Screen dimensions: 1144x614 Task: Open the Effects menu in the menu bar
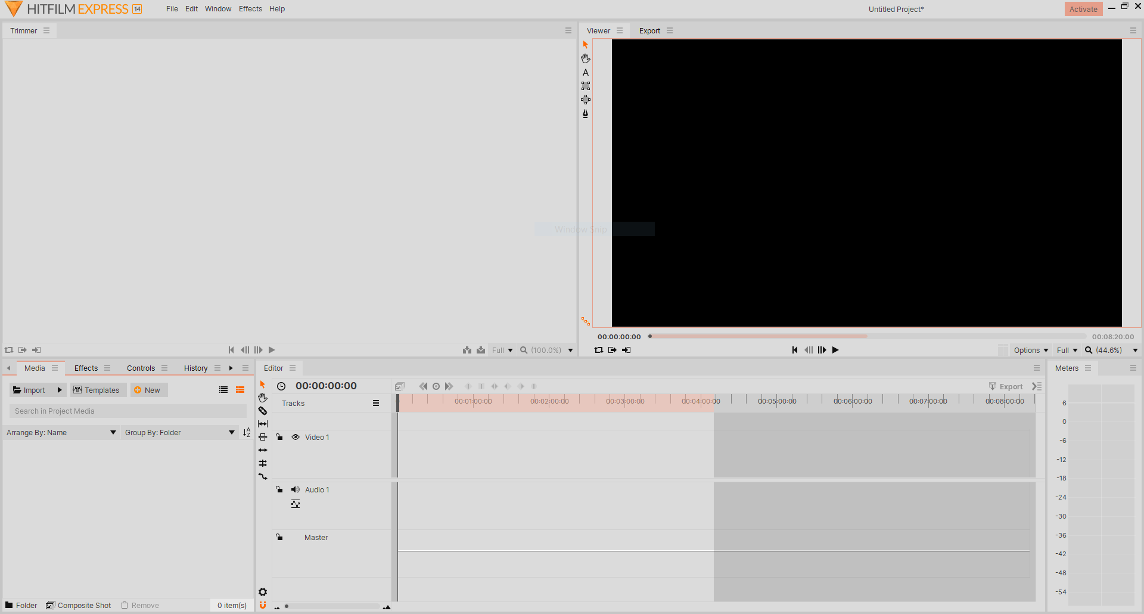[x=250, y=9]
